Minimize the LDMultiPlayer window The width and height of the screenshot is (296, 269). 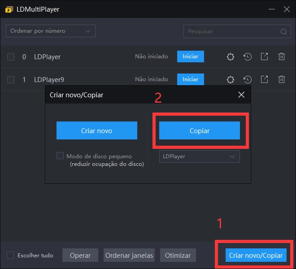(272, 9)
